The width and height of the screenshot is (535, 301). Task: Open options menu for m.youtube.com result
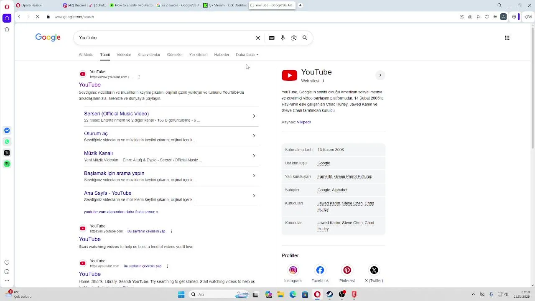[171, 231]
